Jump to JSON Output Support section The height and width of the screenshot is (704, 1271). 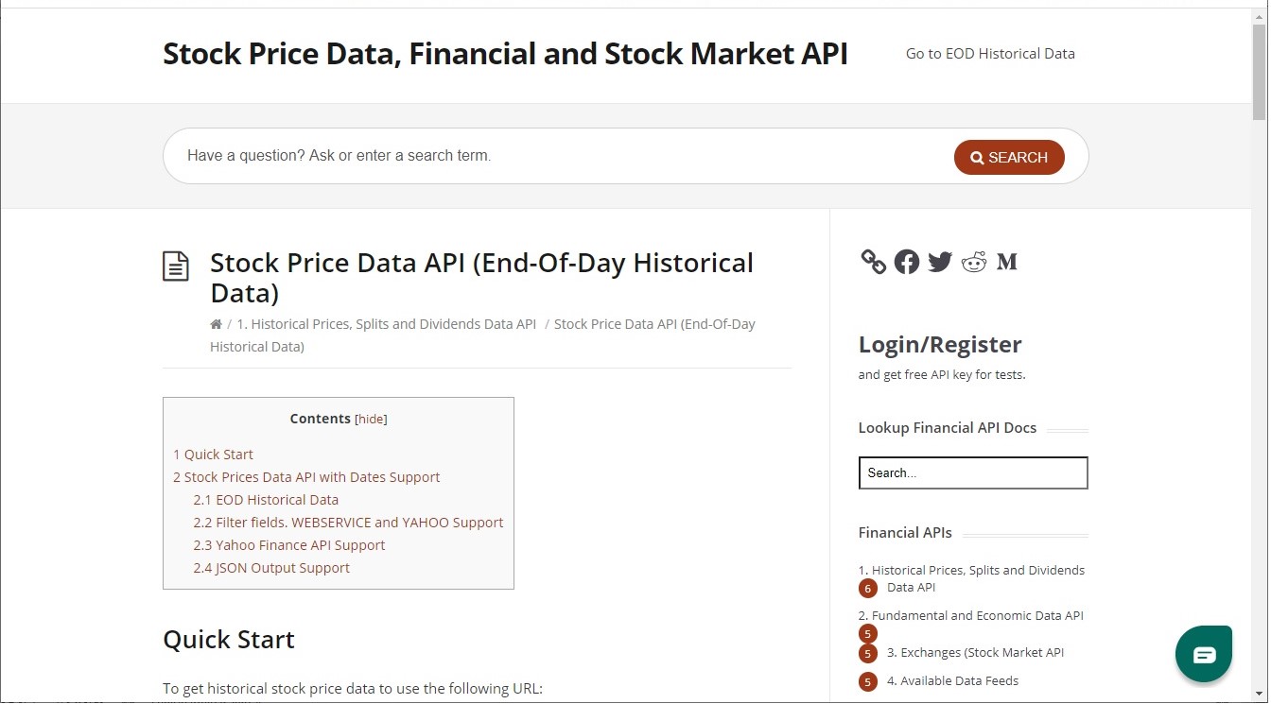pyautogui.click(x=271, y=568)
